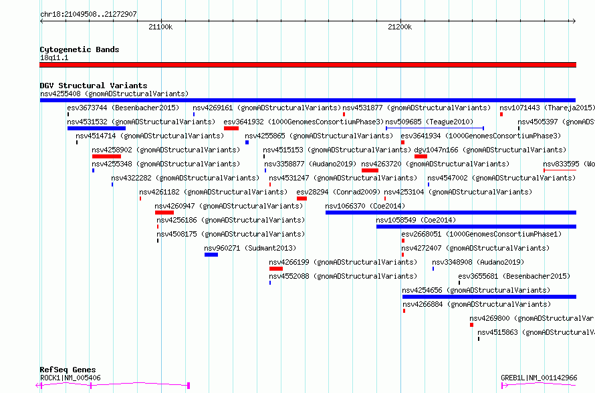Click nsv4269800 variant label
The width and height of the screenshot is (595, 393).
pyautogui.click(x=532, y=318)
